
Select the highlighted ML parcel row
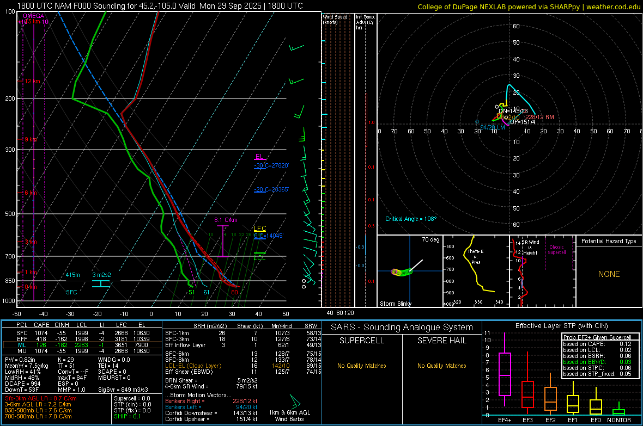pos(82,345)
